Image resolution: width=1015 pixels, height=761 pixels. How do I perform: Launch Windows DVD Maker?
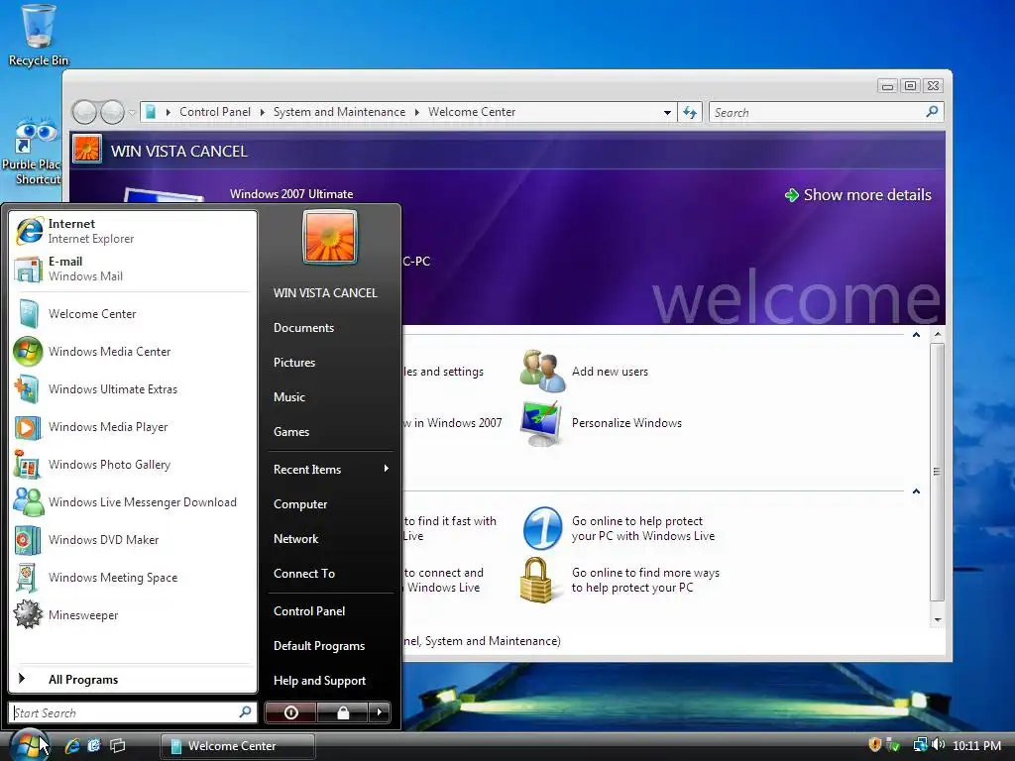(133, 540)
